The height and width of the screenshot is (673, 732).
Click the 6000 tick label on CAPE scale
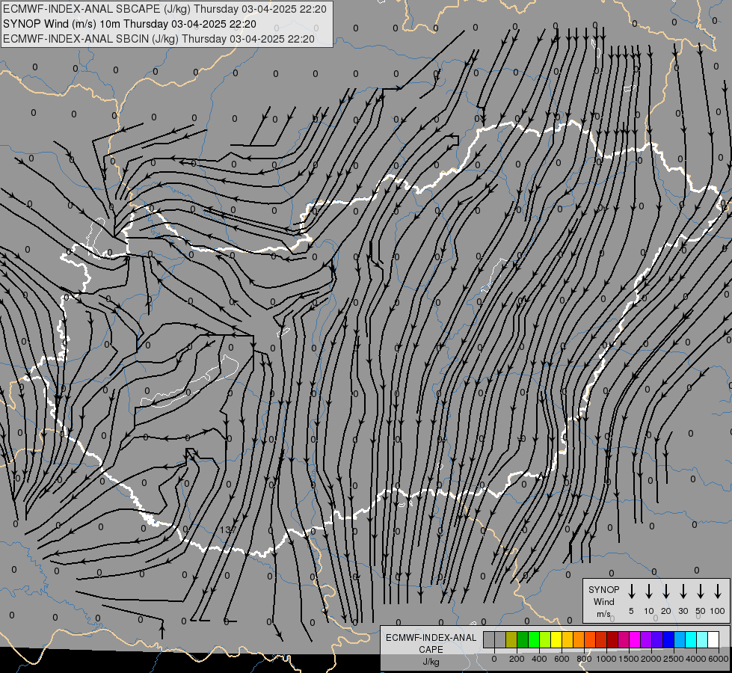pos(719,659)
